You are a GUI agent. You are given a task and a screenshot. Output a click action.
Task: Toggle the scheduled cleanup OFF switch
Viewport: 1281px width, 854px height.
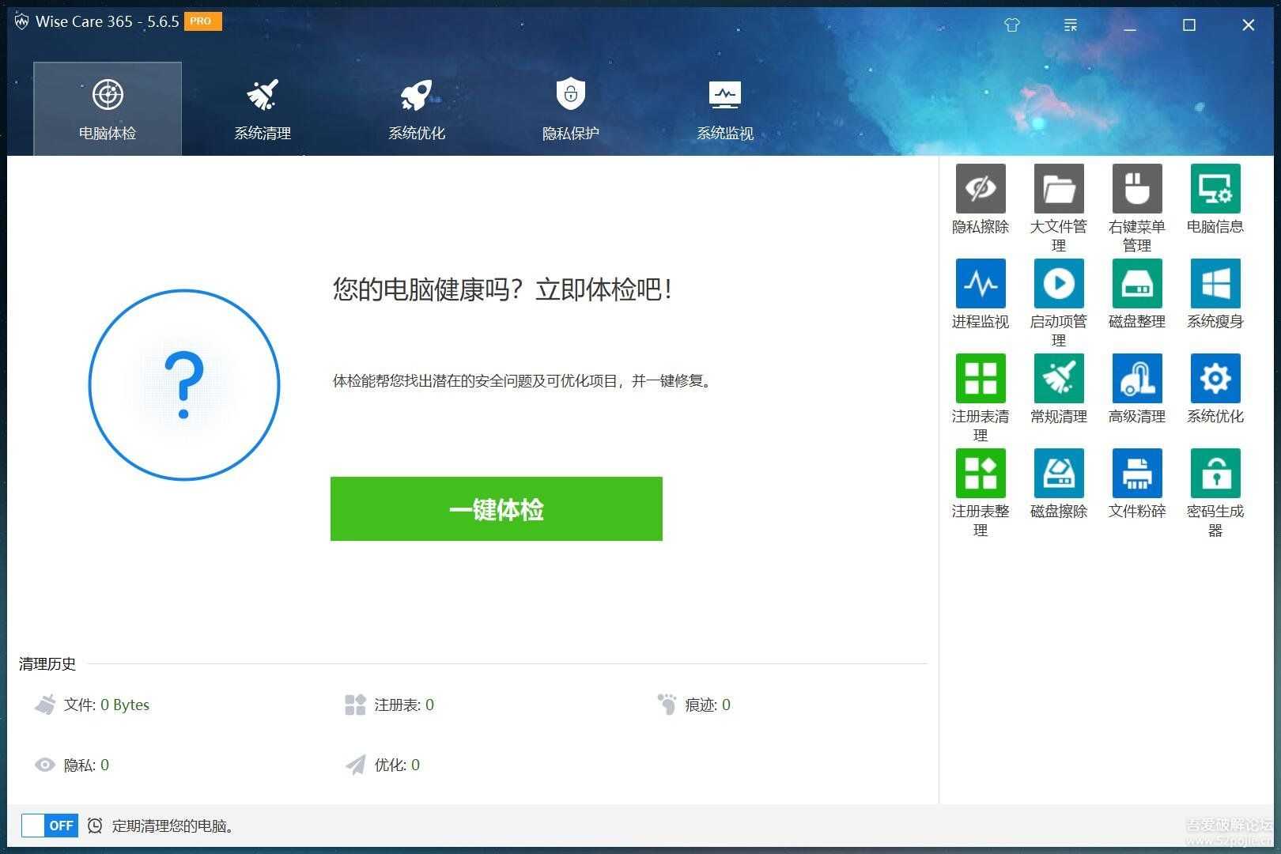point(49,826)
